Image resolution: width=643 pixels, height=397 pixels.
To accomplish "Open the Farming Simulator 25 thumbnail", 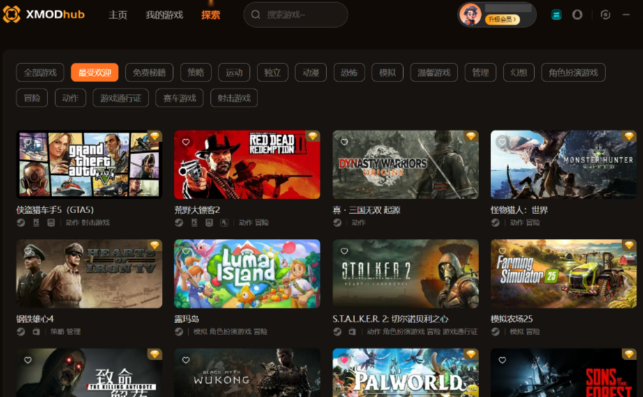I will point(563,274).
